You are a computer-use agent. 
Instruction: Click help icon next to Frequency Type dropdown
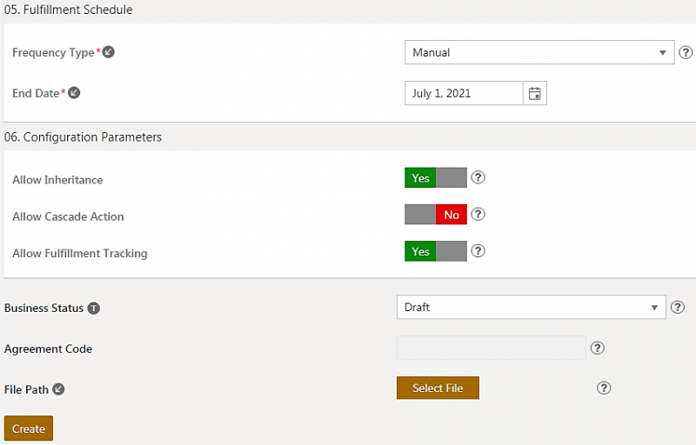(x=686, y=52)
